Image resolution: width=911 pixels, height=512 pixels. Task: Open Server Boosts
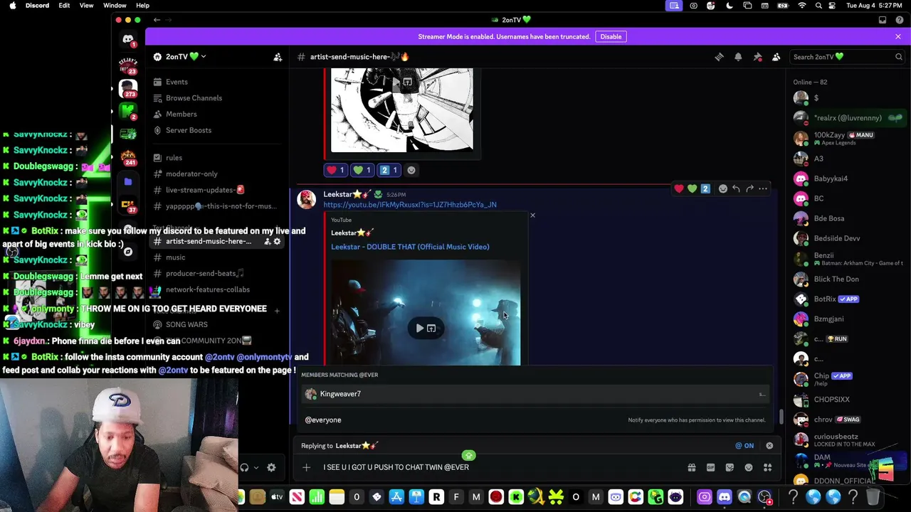coord(188,130)
